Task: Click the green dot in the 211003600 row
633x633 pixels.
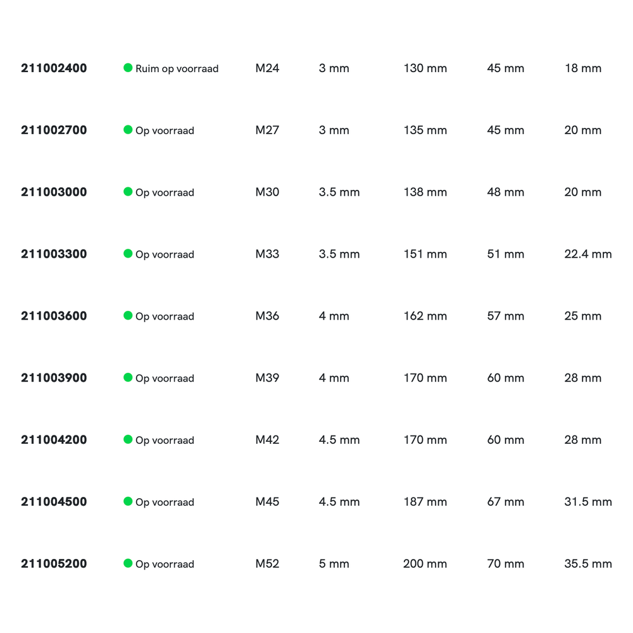Action: point(128,316)
